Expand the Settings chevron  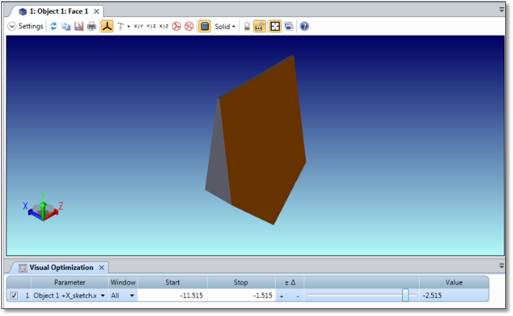12,27
